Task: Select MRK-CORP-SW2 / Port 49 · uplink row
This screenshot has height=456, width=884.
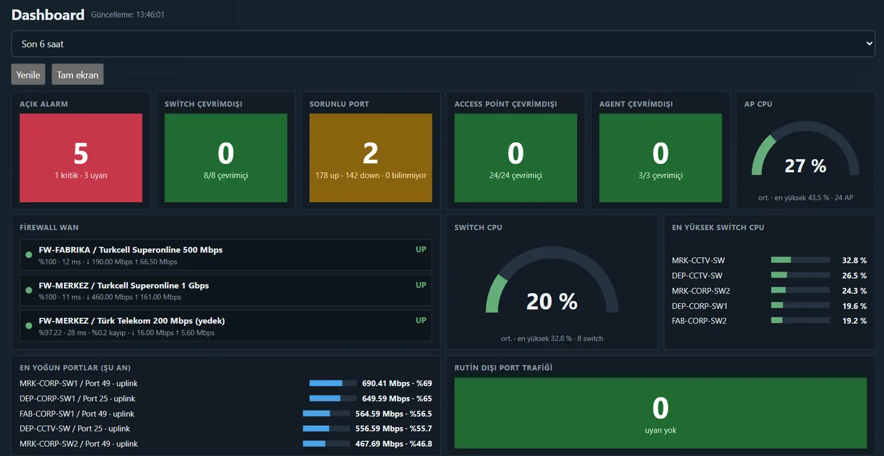Action: coord(226,444)
